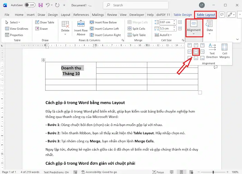This screenshot has height=174, width=242.
Task: Switch to Focus mode
Action: (x=158, y=172)
